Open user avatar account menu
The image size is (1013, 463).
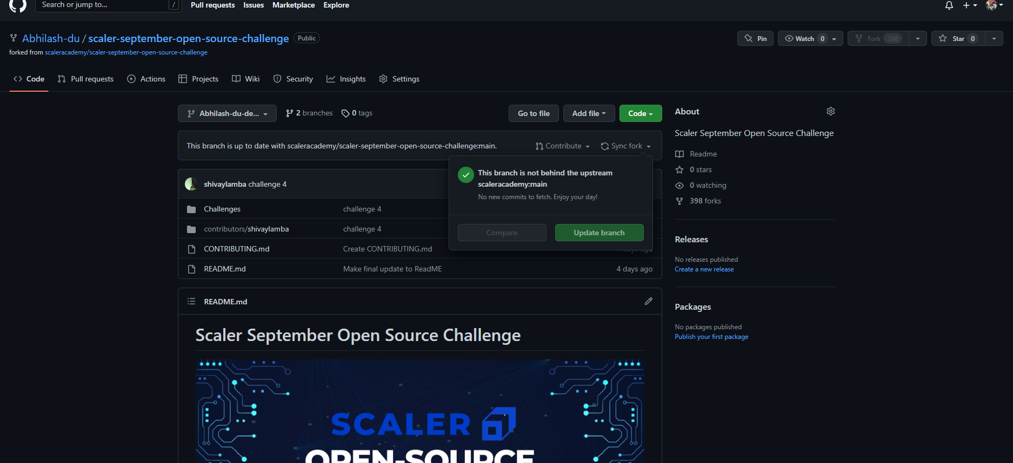pos(995,5)
